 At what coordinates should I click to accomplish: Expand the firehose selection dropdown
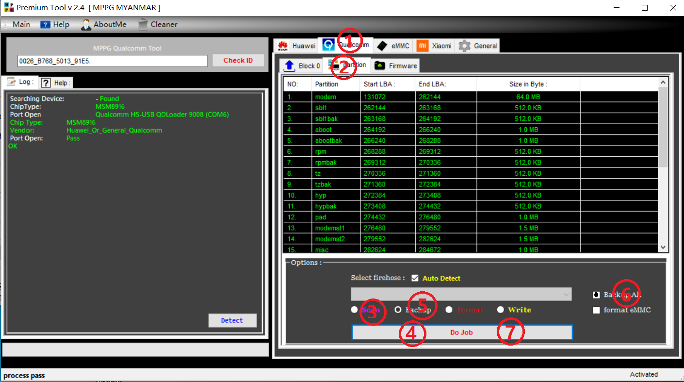click(566, 294)
